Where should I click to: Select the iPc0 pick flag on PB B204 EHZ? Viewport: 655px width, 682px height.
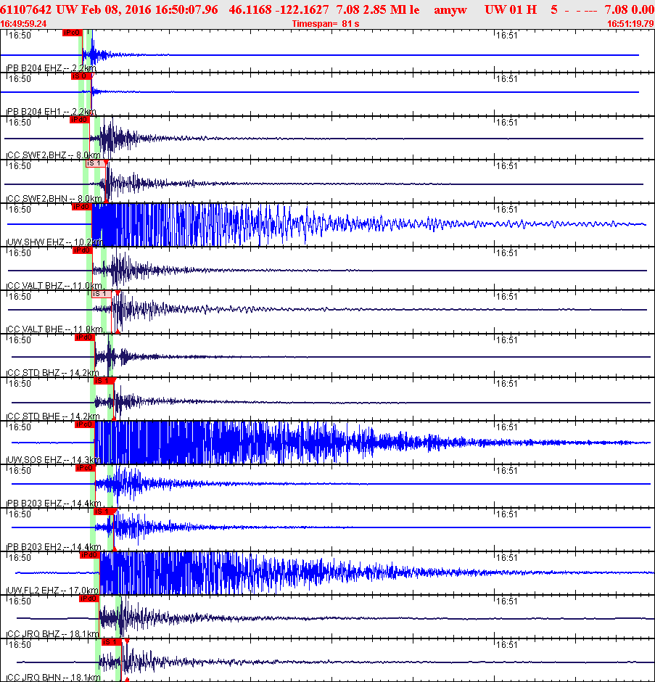pos(71,32)
